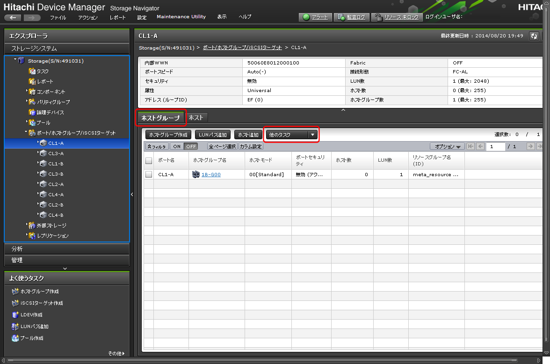Click the refresh icon beside the last-updated time
The width and height of the screenshot is (550, 364).
point(534,36)
